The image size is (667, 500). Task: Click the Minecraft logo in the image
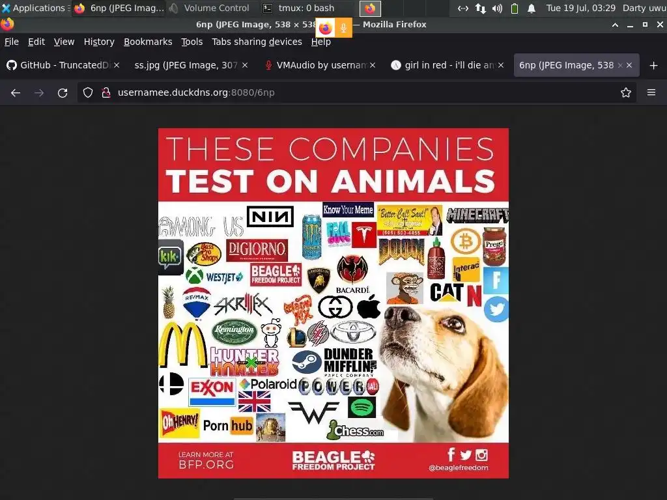pyautogui.click(x=477, y=215)
